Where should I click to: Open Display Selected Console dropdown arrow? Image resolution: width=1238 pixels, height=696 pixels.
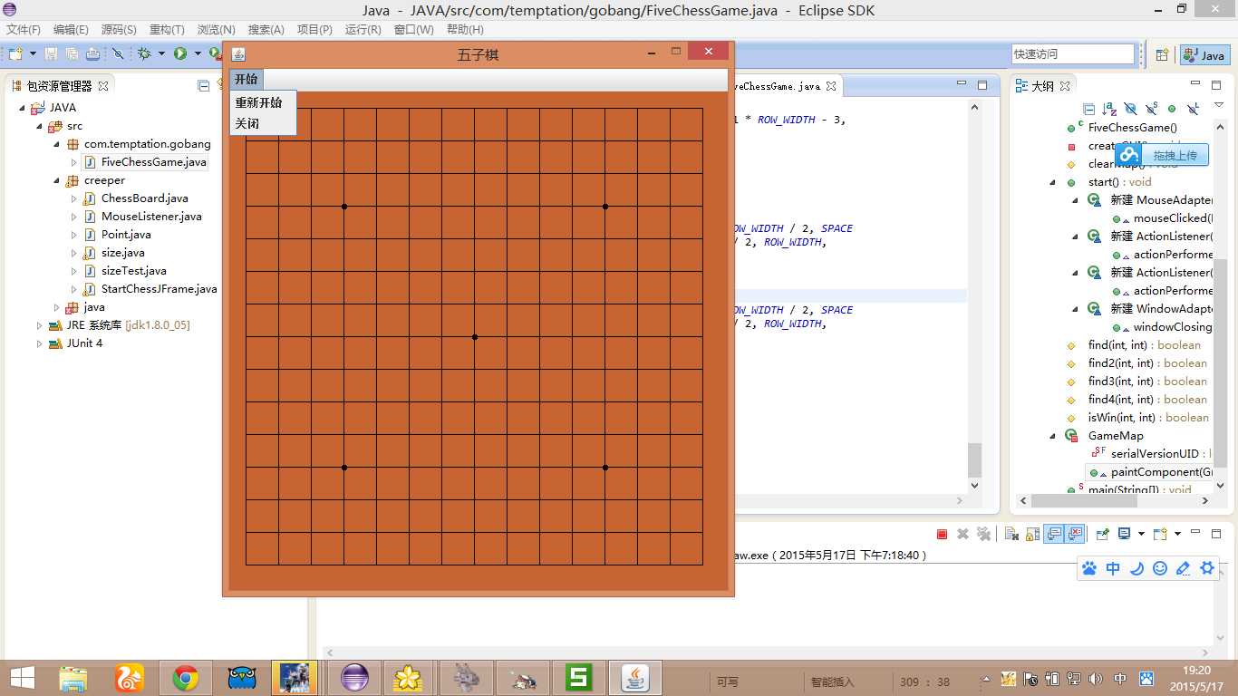click(x=1141, y=535)
